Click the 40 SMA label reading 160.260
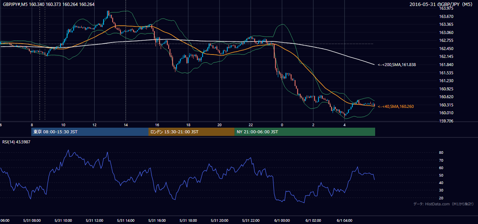This screenshot has width=478, height=224. 396,106
